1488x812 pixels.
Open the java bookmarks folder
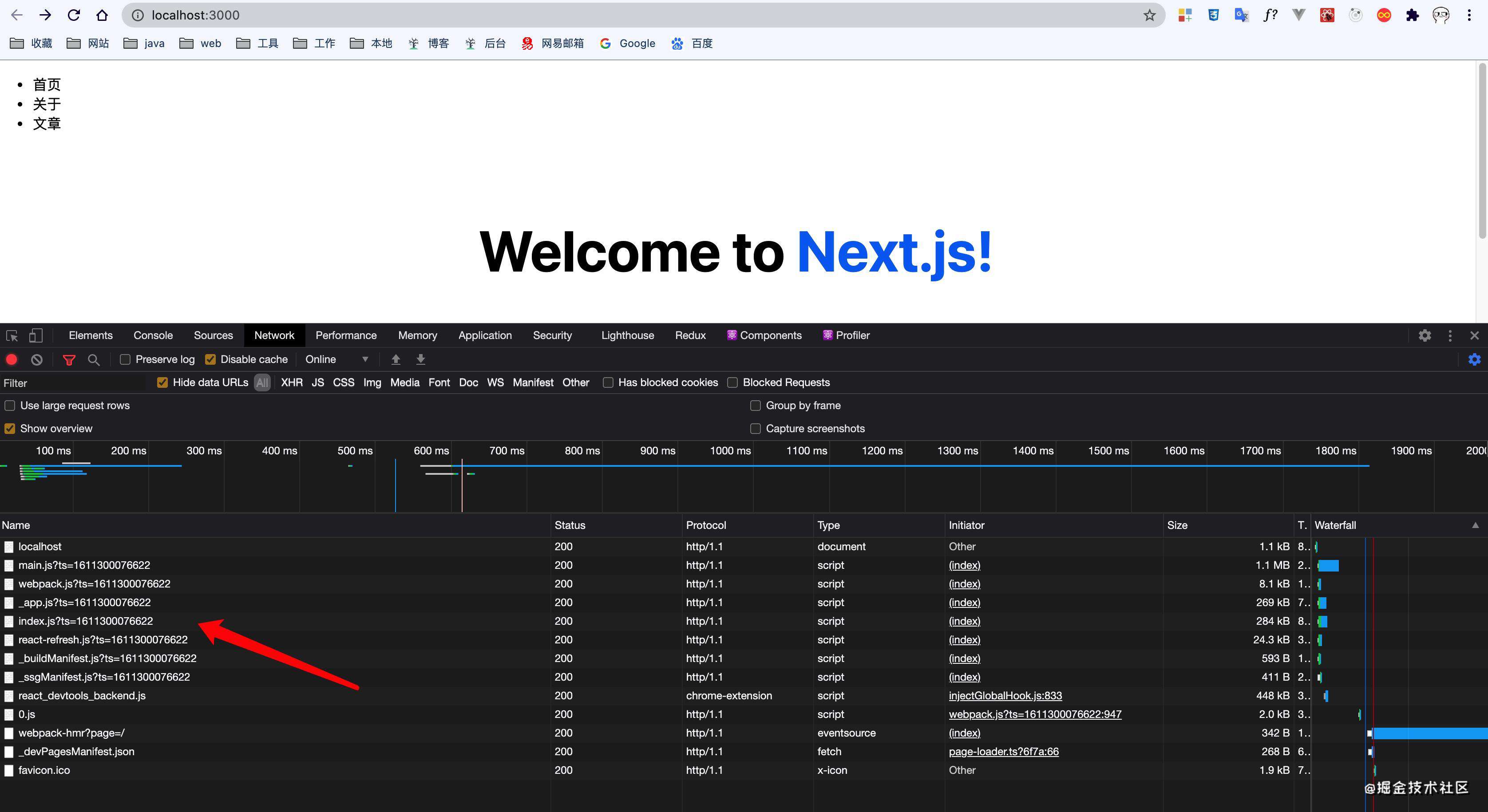(x=144, y=43)
